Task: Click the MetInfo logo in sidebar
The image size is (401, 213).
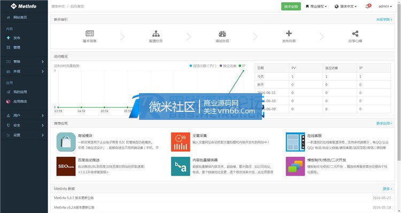Action: point(24,6)
